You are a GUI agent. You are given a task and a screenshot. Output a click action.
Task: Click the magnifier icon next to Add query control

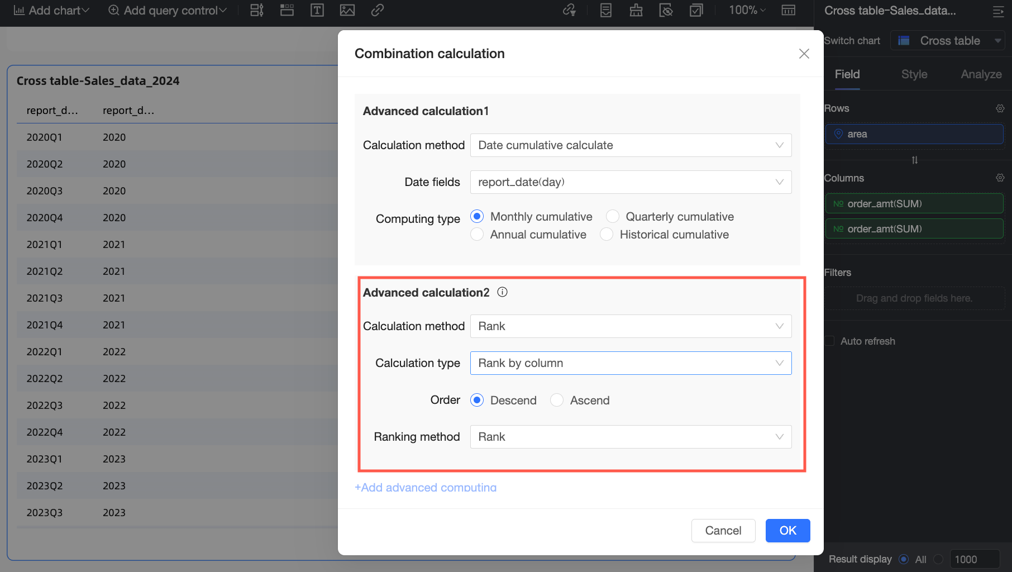[114, 10]
